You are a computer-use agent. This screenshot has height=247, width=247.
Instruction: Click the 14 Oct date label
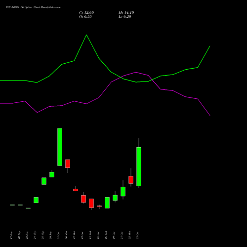point(90,235)
